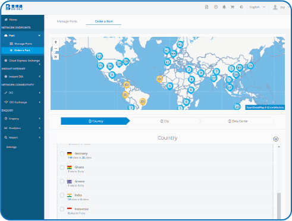Open the shopping cart icon

click(233, 7)
